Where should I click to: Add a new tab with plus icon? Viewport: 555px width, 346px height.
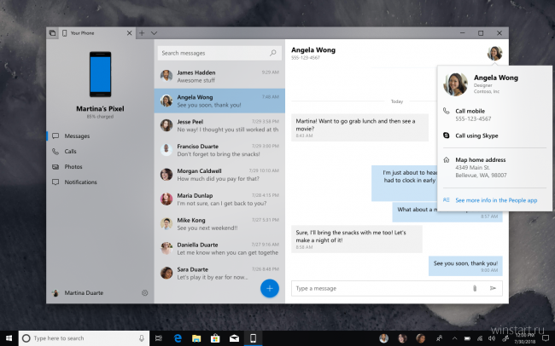pos(142,33)
